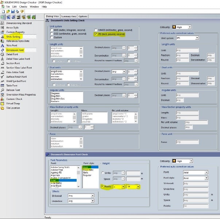This screenshot has width=220, height=219.
Task: Add the Weld Symbol Font check
Action: click(16, 81)
